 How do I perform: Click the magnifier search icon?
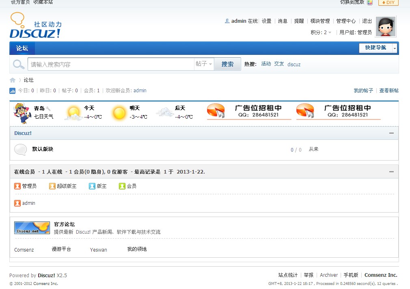tap(19, 64)
